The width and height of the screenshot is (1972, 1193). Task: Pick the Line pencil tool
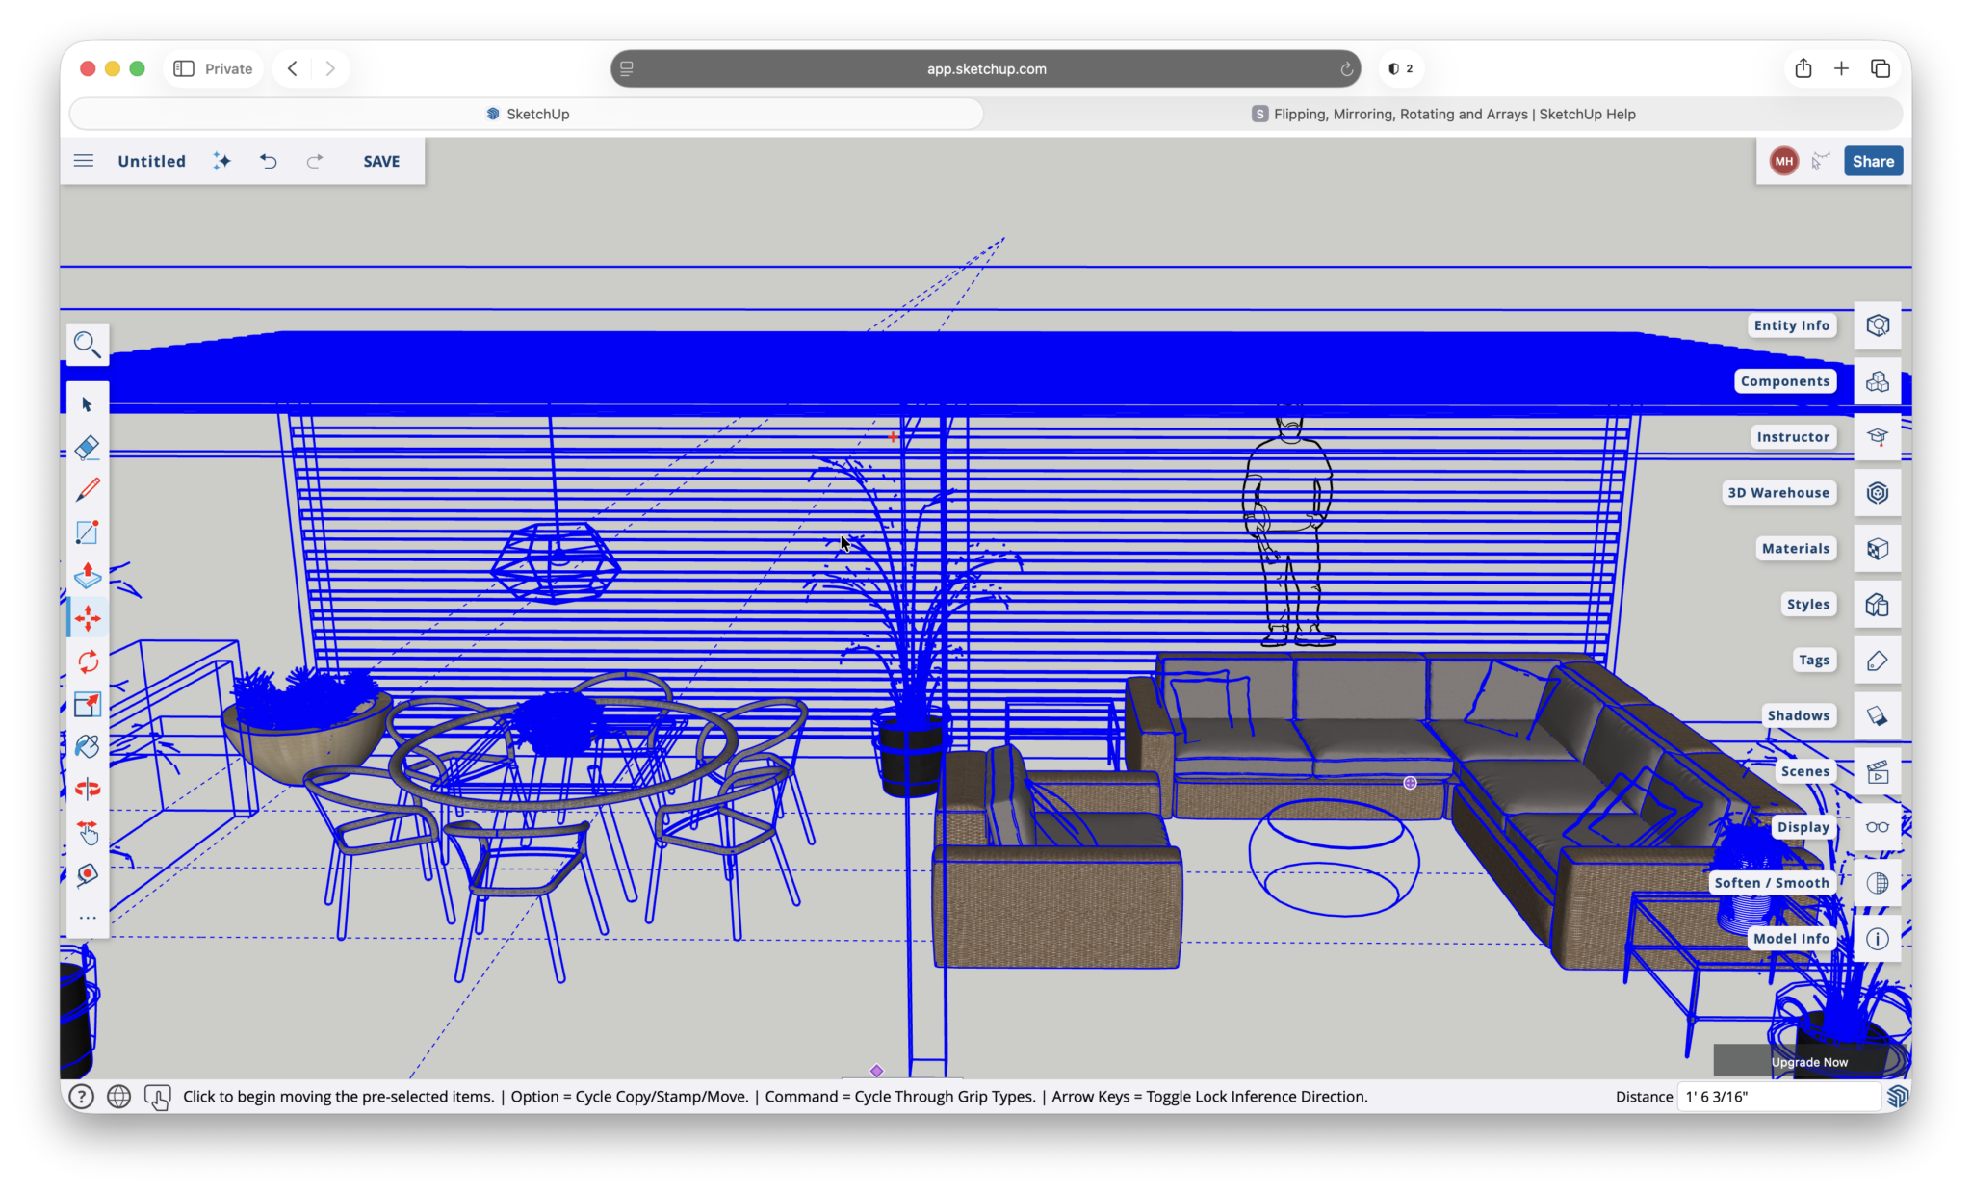tap(88, 490)
